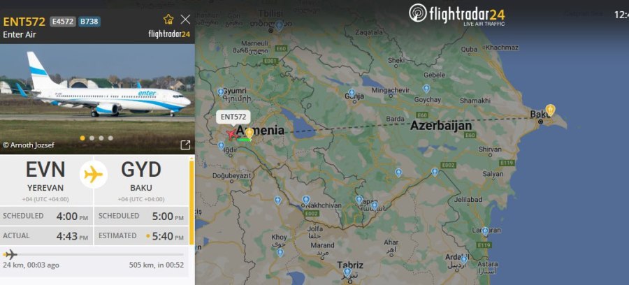
Task: Select the first photo carousel dot
Action: coord(82,138)
